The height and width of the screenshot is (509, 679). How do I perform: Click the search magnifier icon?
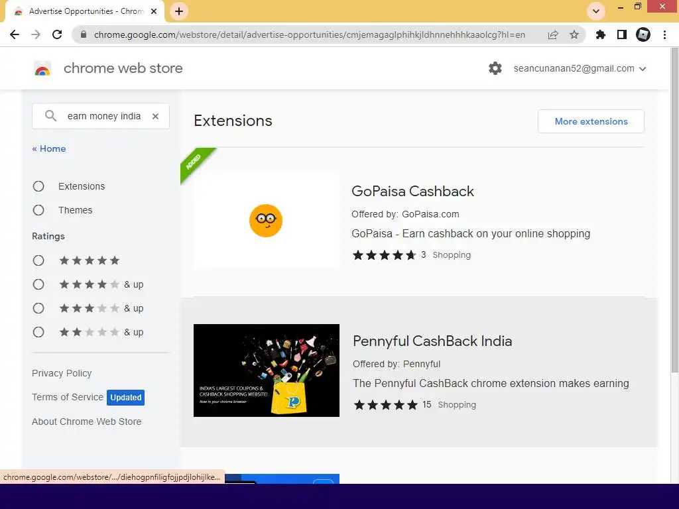click(x=50, y=116)
